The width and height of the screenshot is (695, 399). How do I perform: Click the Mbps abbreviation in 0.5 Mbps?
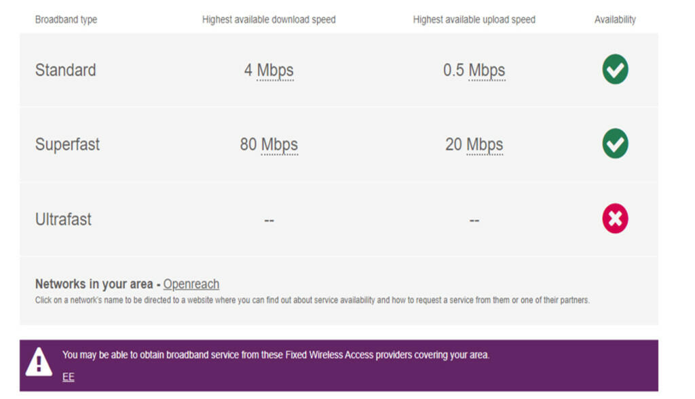click(487, 70)
